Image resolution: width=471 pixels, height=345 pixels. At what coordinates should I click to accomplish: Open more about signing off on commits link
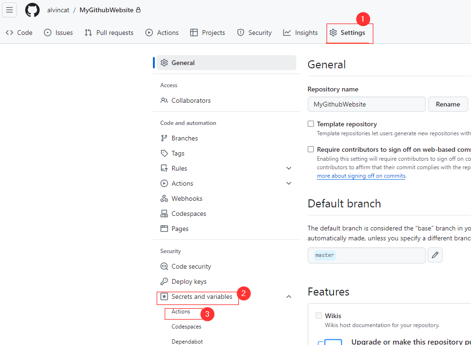coord(361,176)
